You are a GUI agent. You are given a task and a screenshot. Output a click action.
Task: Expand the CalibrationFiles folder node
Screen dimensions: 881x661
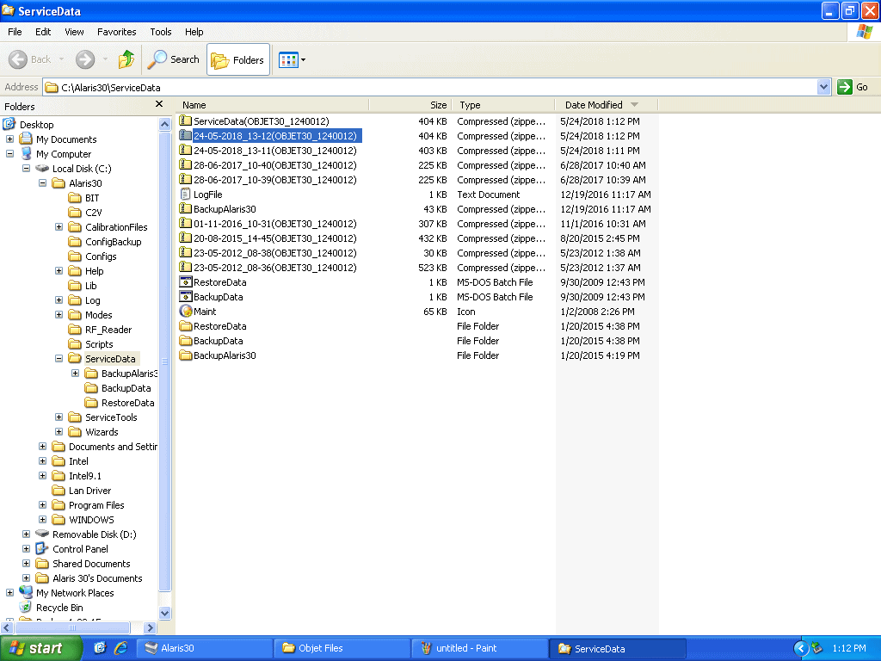tap(59, 226)
